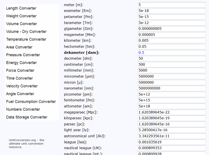Open the Fuel Consumption Converter
Screen dimensions: 209x155
(x=31, y=102)
